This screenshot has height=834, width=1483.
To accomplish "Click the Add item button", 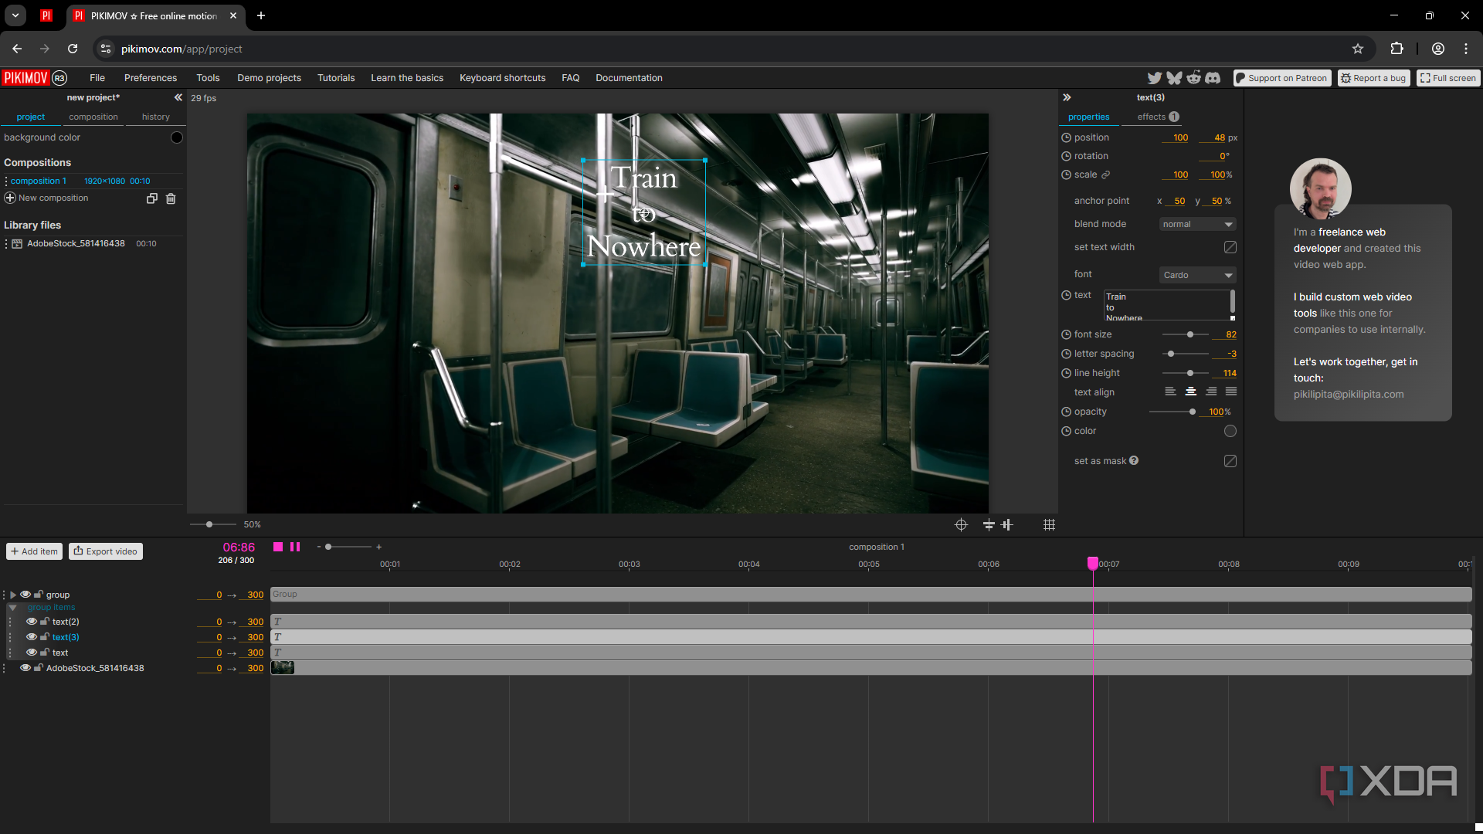I will click(35, 551).
